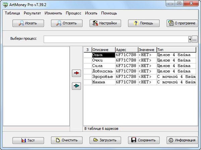Run the Тест button
This screenshot has height=150, width=201.
coord(28,140)
